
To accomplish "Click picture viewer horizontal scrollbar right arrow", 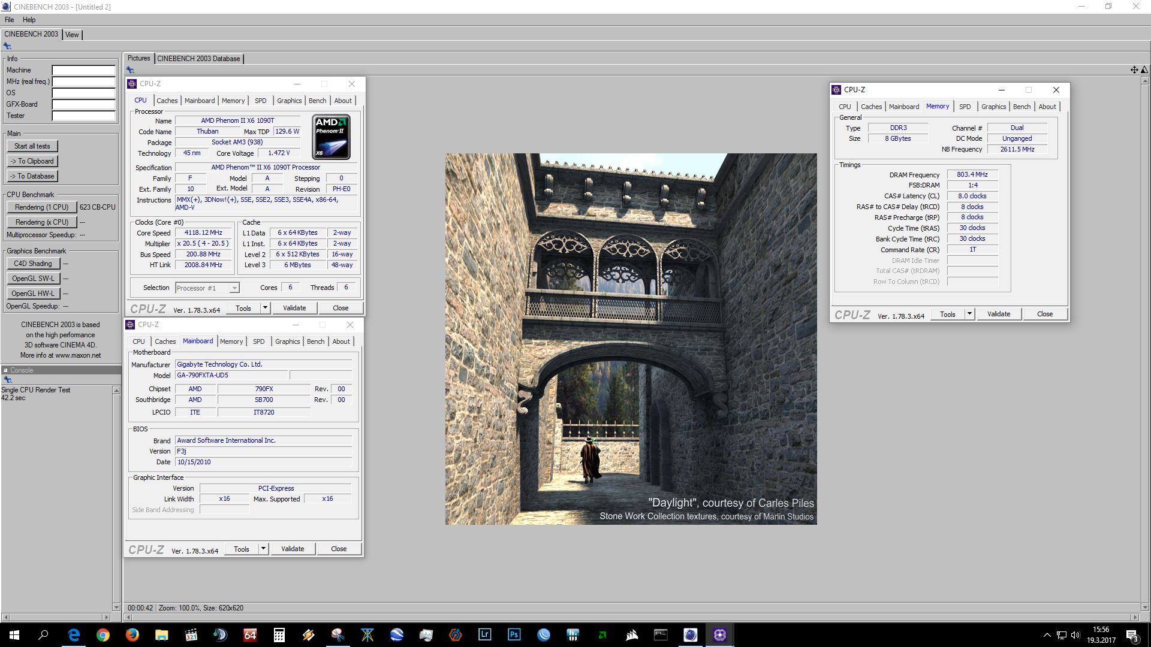I will (x=1135, y=617).
